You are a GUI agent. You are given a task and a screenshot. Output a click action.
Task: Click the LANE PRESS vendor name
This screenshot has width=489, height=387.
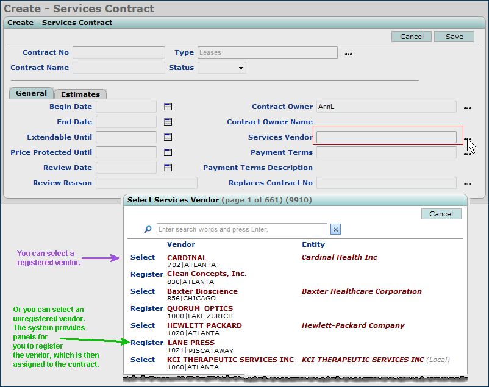(x=191, y=343)
